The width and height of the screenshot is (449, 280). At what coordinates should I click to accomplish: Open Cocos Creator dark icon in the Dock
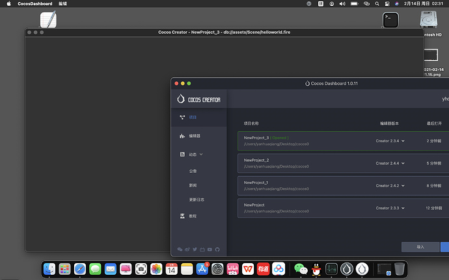(347, 269)
